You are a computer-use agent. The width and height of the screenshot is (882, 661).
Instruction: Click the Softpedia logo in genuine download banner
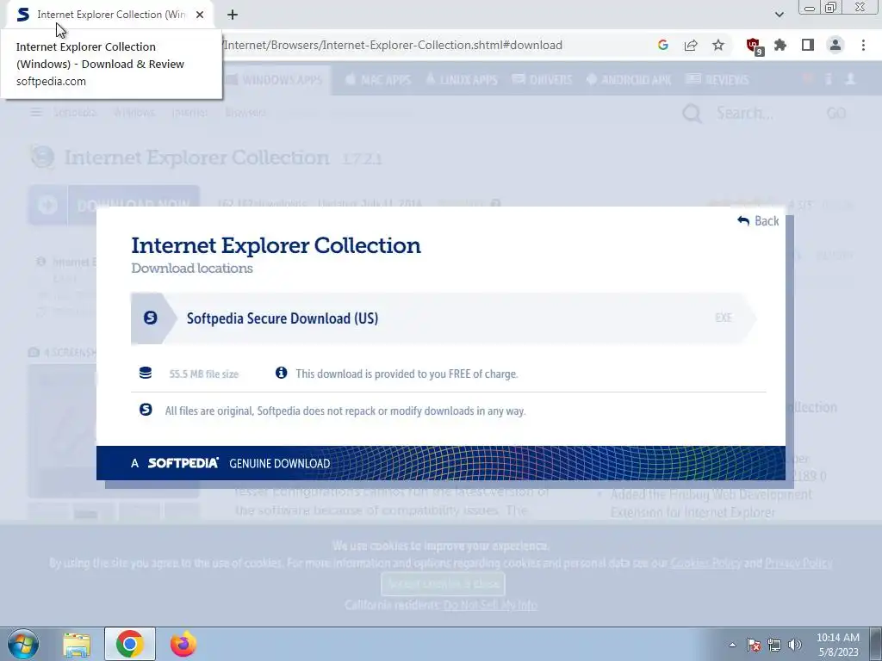click(183, 463)
